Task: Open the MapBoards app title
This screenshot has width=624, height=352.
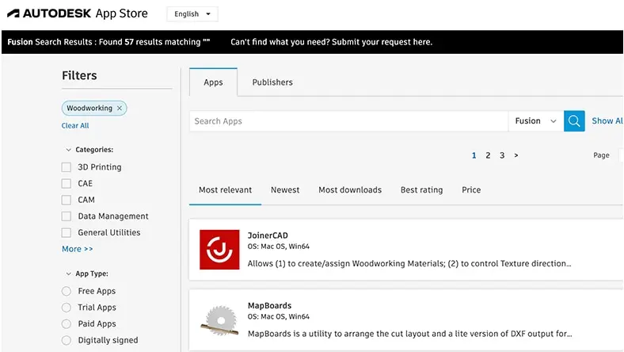Action: [269, 306]
